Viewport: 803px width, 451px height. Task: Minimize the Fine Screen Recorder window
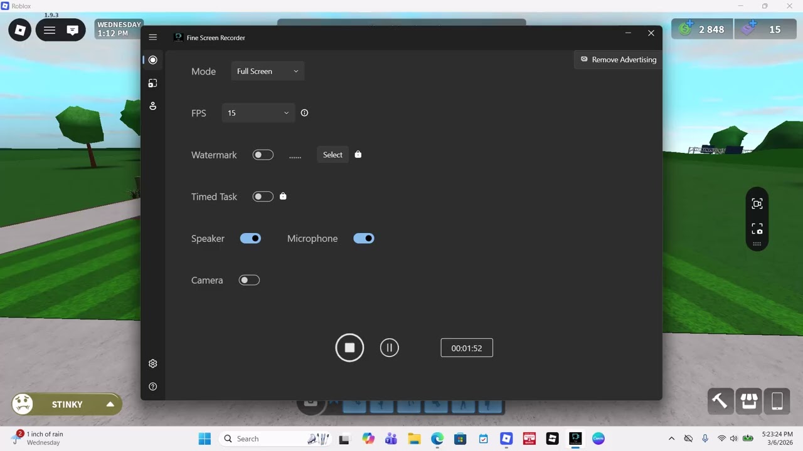coord(629,33)
